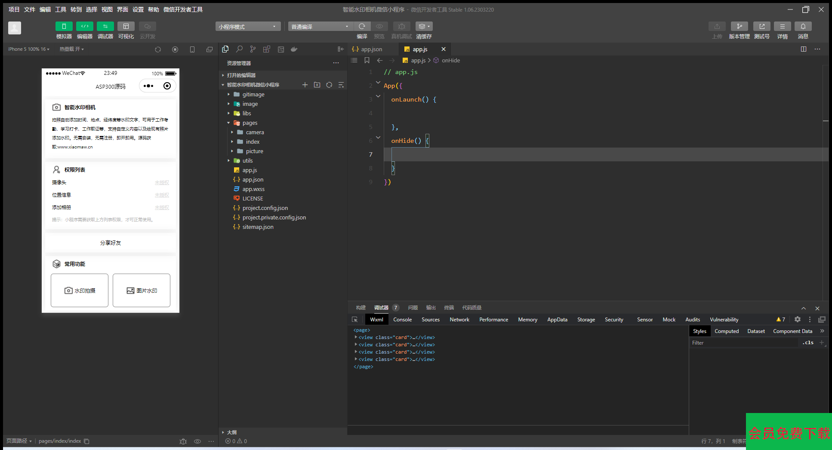
Task: Click the split editor icon
Action: tap(803, 49)
